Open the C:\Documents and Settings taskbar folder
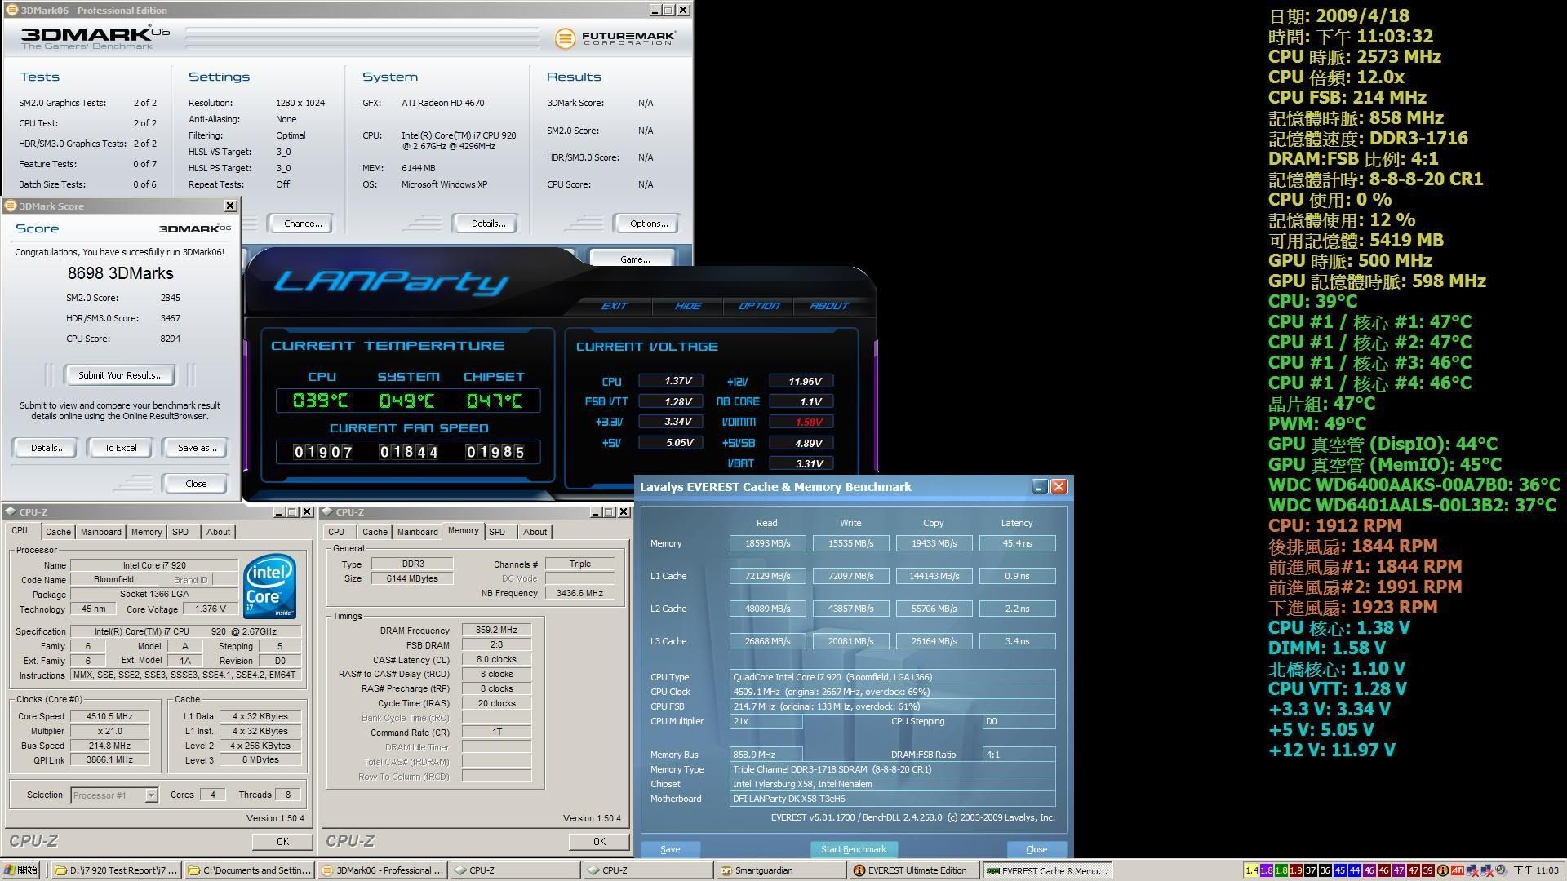The image size is (1567, 881). click(x=249, y=870)
